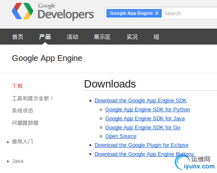Go to the 活动 navigation tab

[72, 37]
